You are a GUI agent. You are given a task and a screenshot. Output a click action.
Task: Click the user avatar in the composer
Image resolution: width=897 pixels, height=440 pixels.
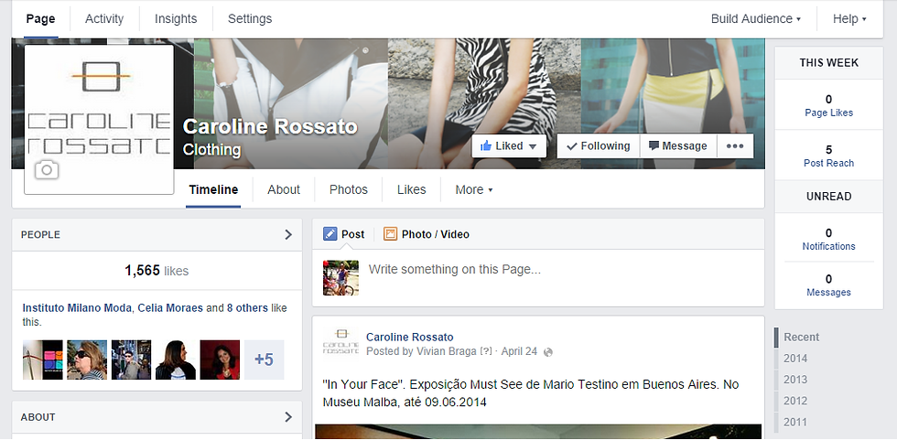coord(340,278)
